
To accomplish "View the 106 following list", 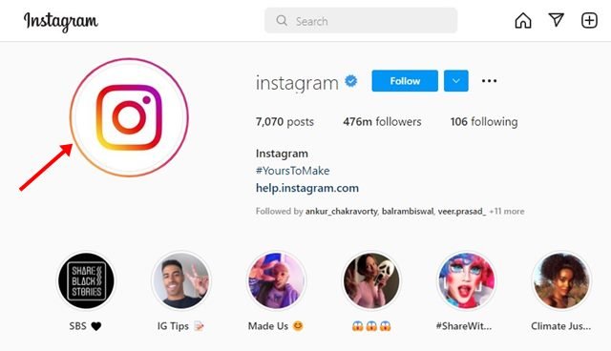I will 484,122.
